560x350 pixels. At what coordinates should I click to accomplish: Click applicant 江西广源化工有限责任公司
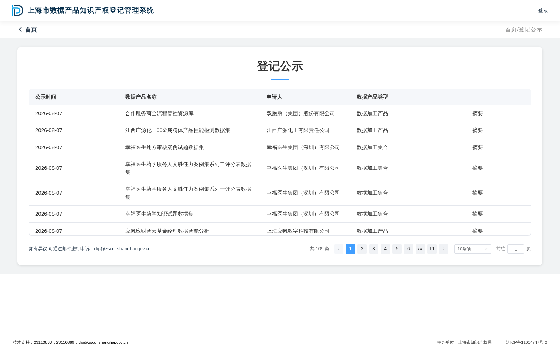[298, 130]
